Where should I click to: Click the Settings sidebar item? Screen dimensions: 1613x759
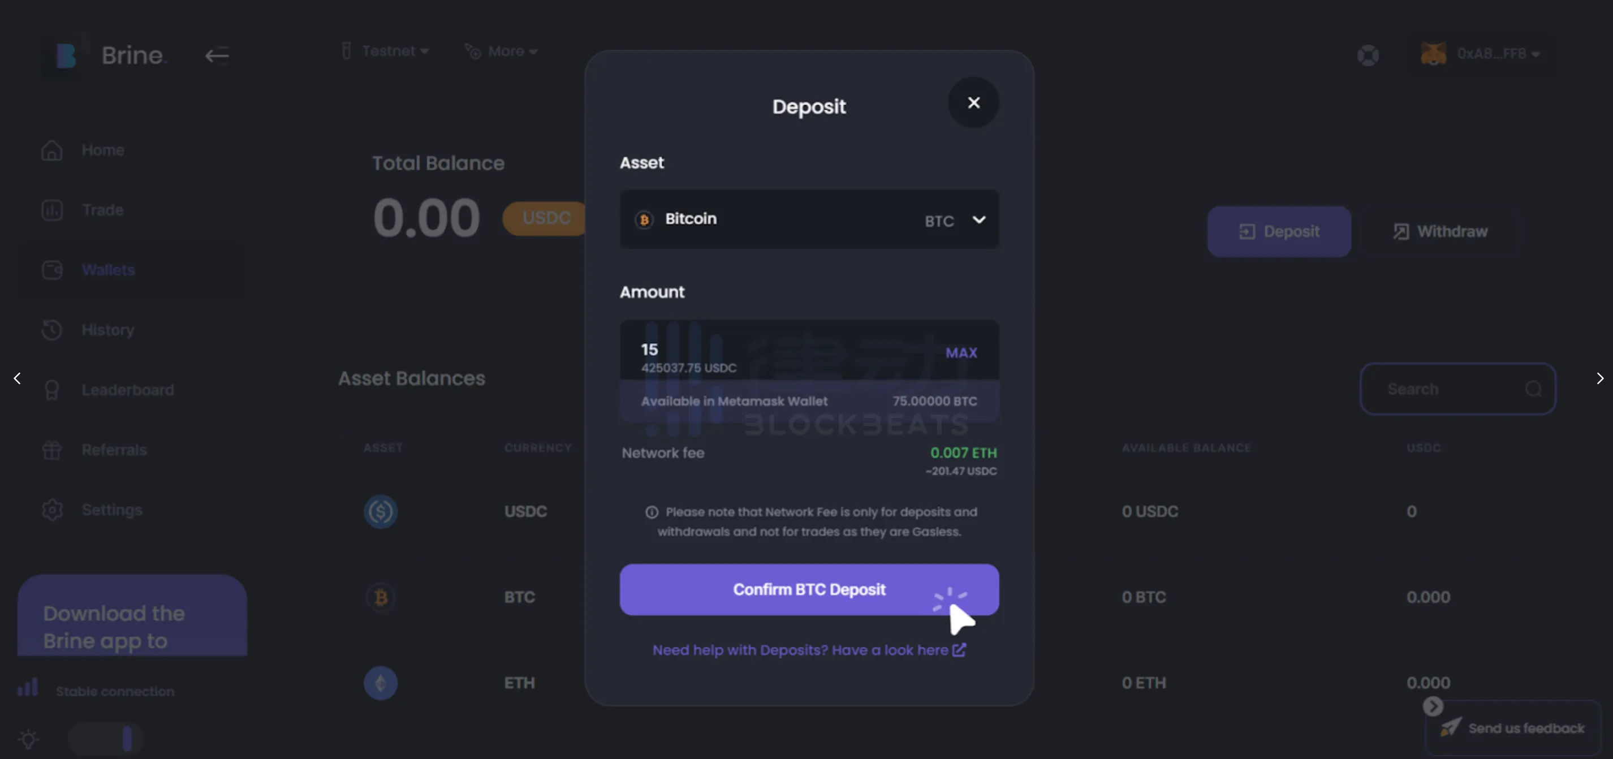click(x=111, y=509)
